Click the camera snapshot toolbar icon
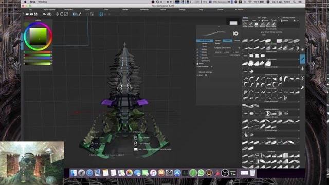 (31, 14)
